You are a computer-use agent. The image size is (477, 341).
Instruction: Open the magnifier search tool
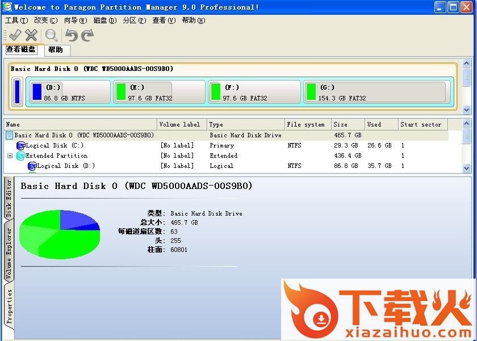52,35
